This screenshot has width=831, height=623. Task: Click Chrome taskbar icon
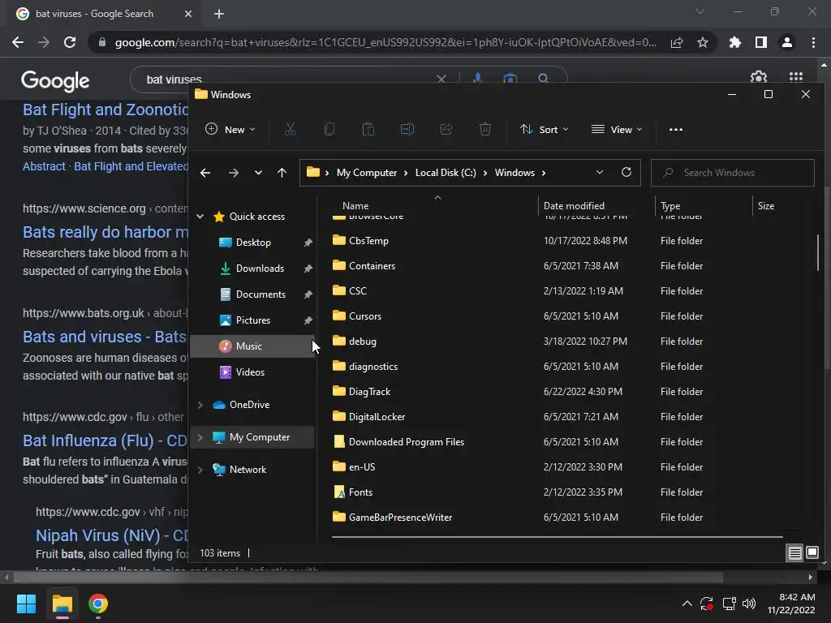(98, 604)
